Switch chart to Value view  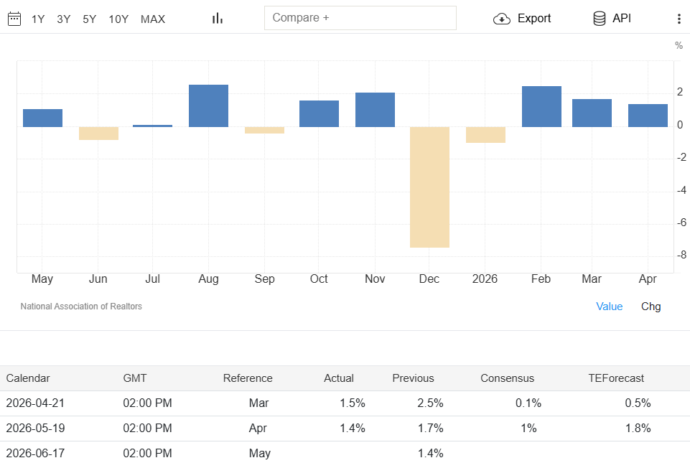[610, 307]
